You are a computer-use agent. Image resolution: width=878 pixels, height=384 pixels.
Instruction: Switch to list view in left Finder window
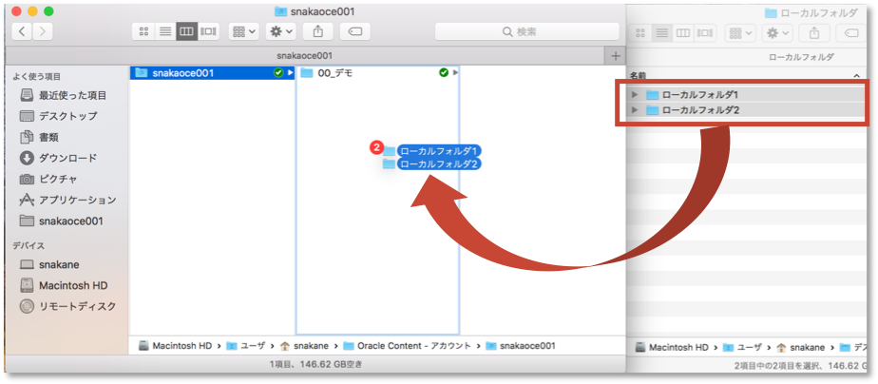(165, 31)
